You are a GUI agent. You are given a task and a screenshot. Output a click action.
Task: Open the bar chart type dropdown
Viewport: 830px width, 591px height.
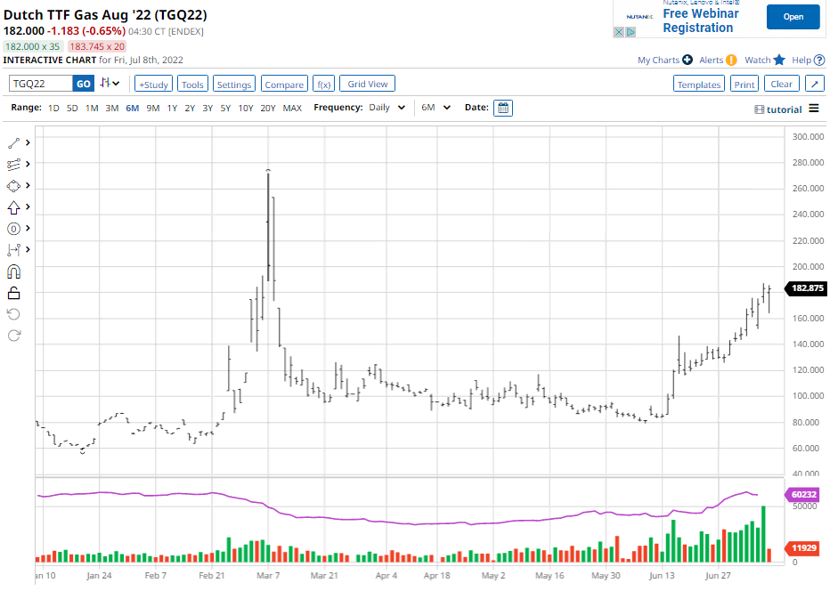(x=110, y=83)
